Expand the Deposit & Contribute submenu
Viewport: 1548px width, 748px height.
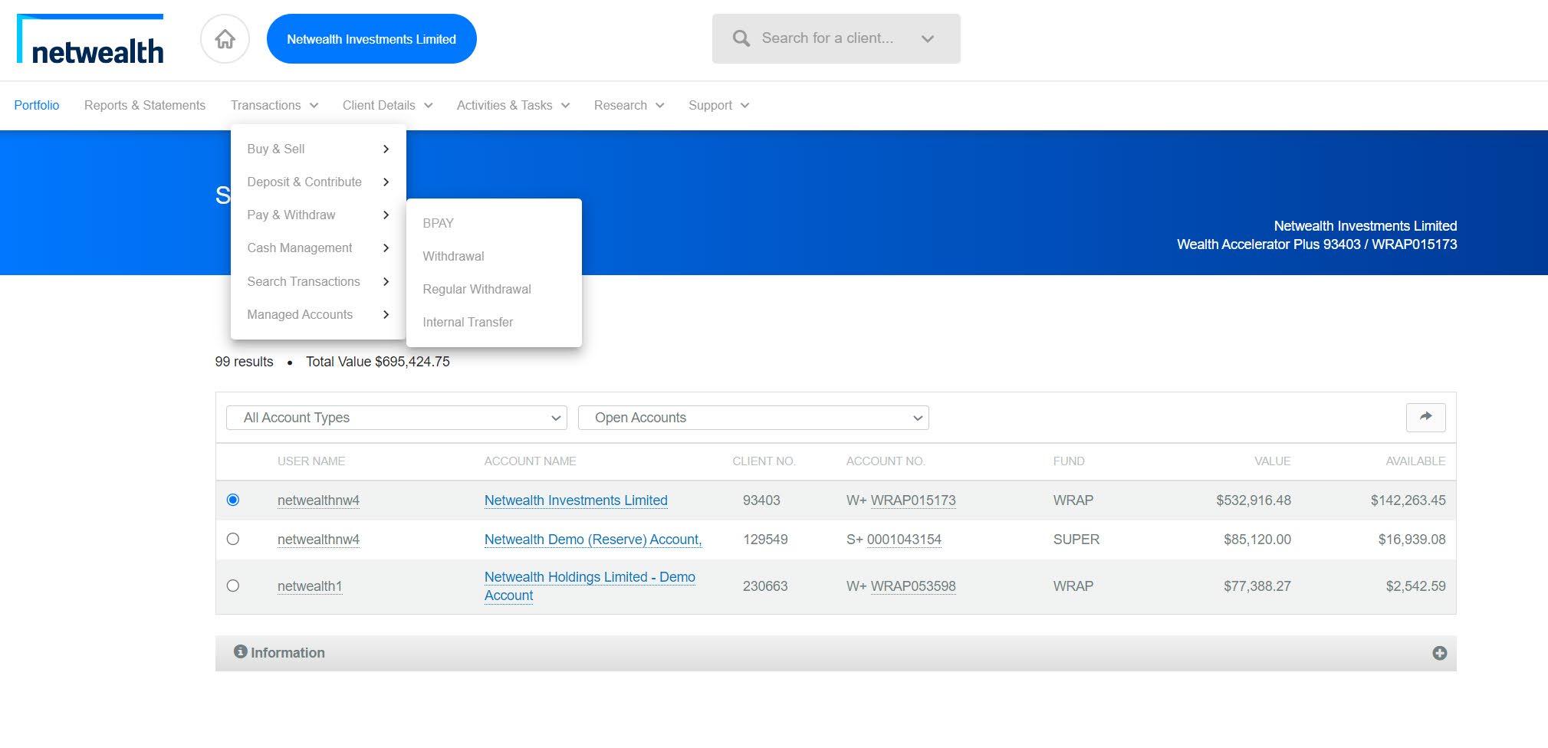tap(318, 182)
